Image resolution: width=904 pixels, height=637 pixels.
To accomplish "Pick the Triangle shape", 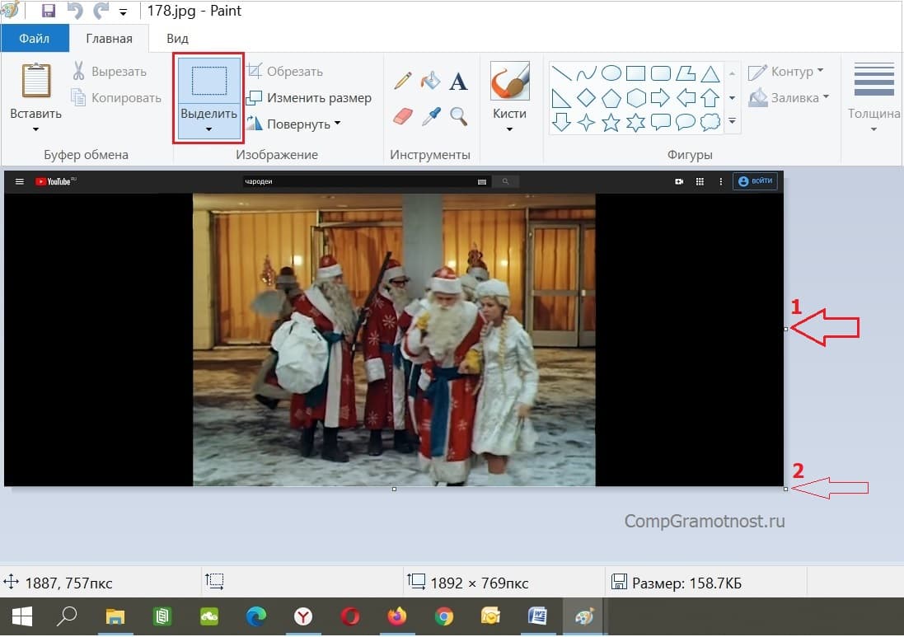I will coord(710,73).
